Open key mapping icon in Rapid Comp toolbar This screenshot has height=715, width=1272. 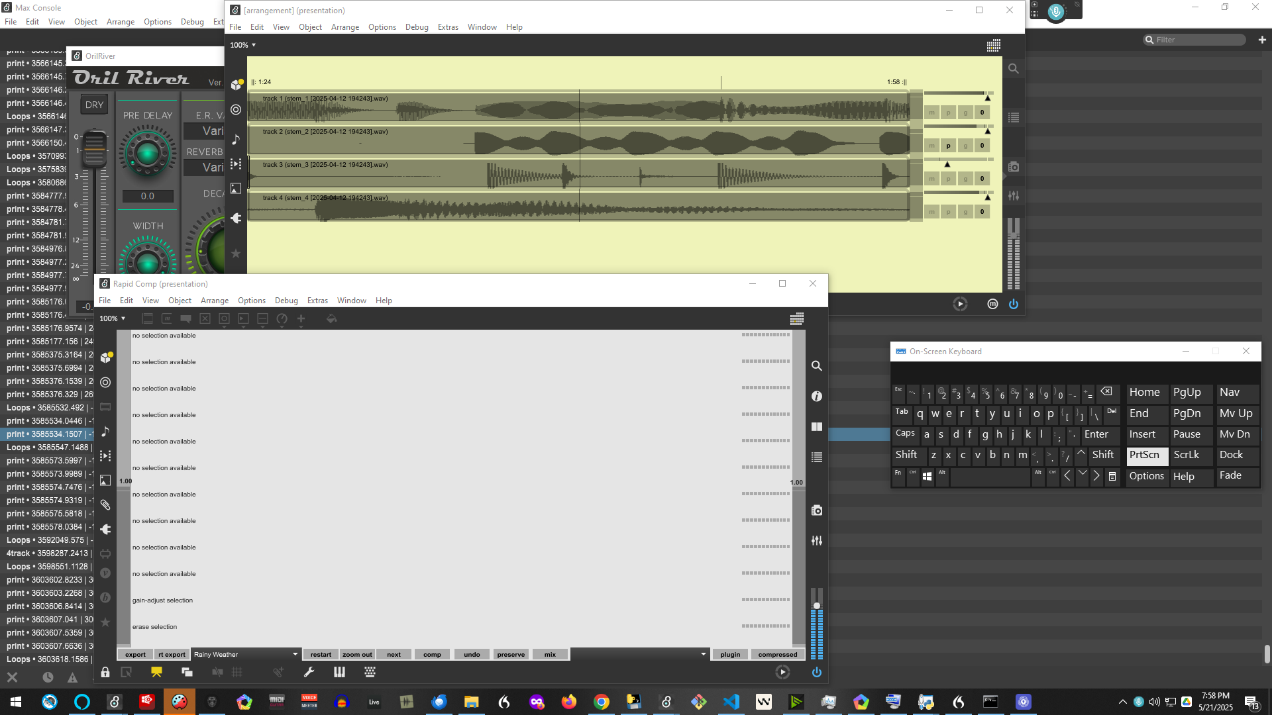370,673
